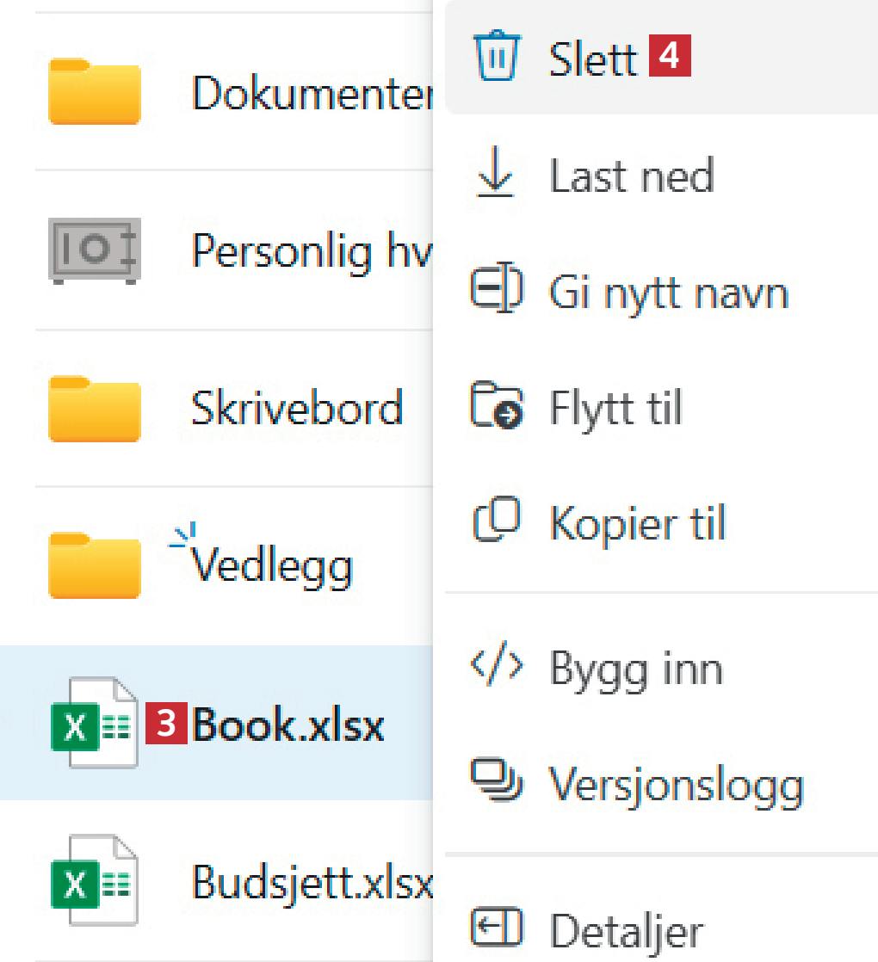The width and height of the screenshot is (878, 962).
Task: Click the Excel icon of Budsjett.xlsx
Action: (94, 880)
